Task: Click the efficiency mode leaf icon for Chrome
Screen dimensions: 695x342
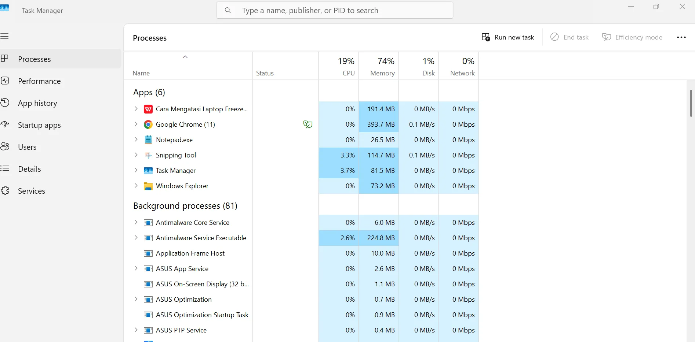Action: click(308, 124)
